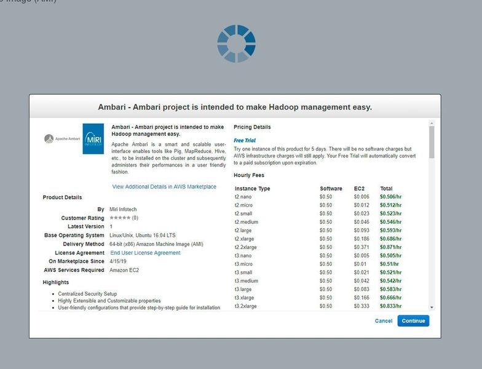Screen dimensions: 482x369
Task: Click the customer rating stars
Action: coord(120,218)
